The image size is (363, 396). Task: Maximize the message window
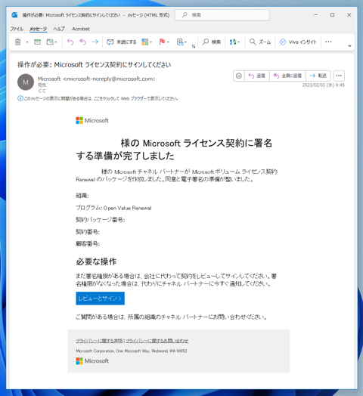pyautogui.click(x=333, y=15)
